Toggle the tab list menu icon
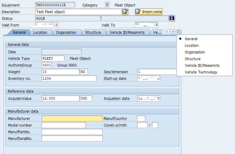 [x=179, y=32]
